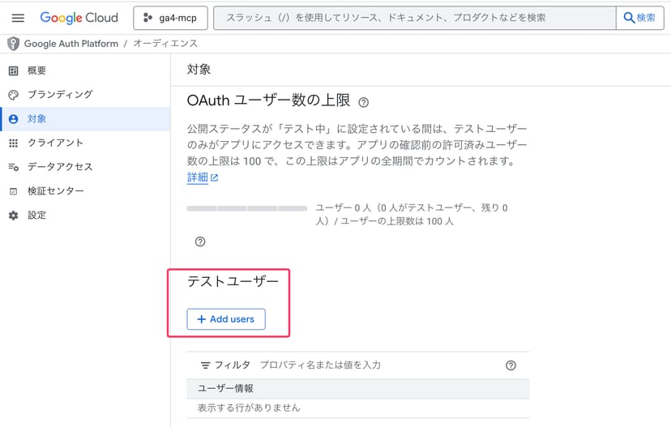Click the オーディエンス breadcrumb text

pos(165,44)
